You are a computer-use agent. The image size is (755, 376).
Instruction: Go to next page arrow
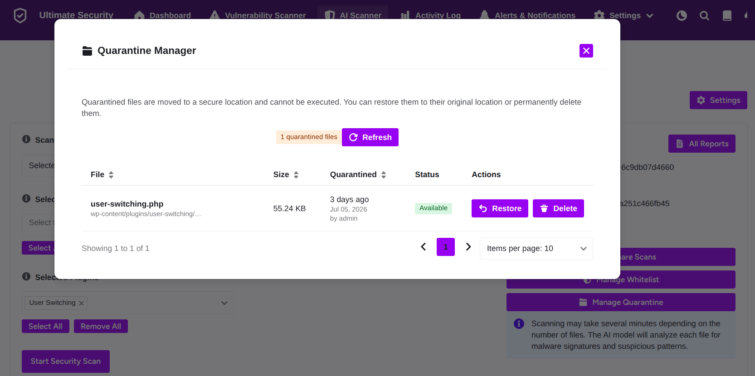(468, 247)
